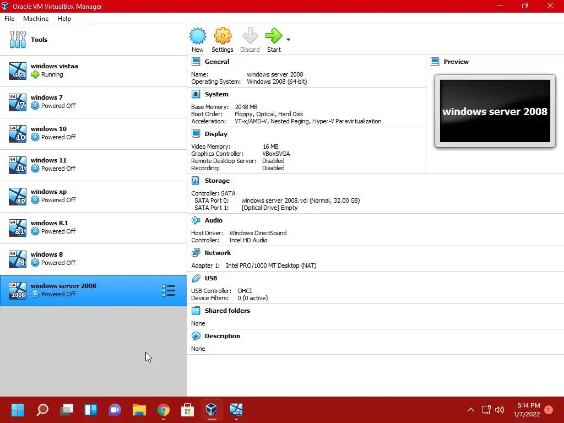
Task: Click the greyed Discard icon
Action: tap(250, 36)
